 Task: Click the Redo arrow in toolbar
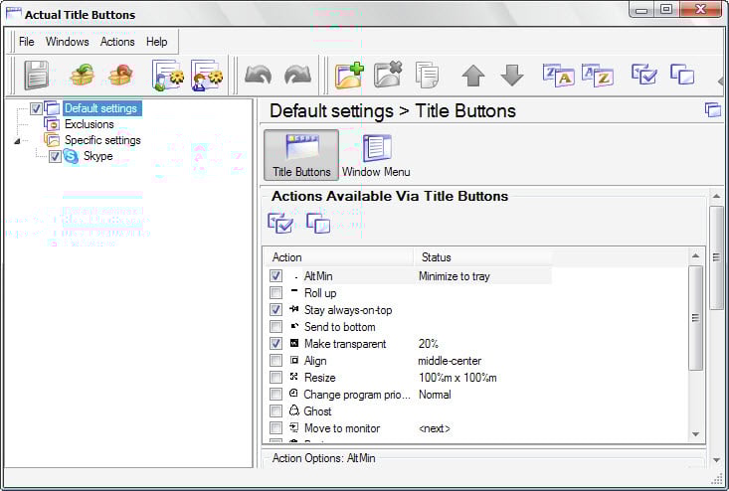tap(298, 75)
